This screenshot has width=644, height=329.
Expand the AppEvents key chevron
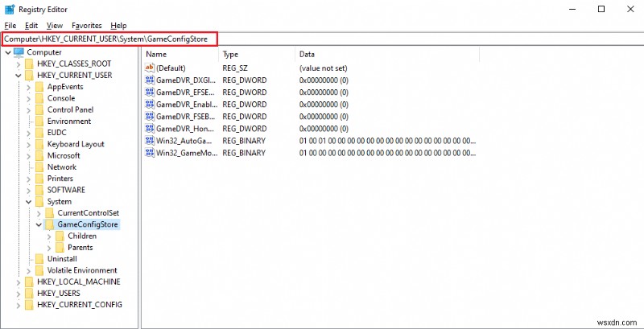[28, 87]
